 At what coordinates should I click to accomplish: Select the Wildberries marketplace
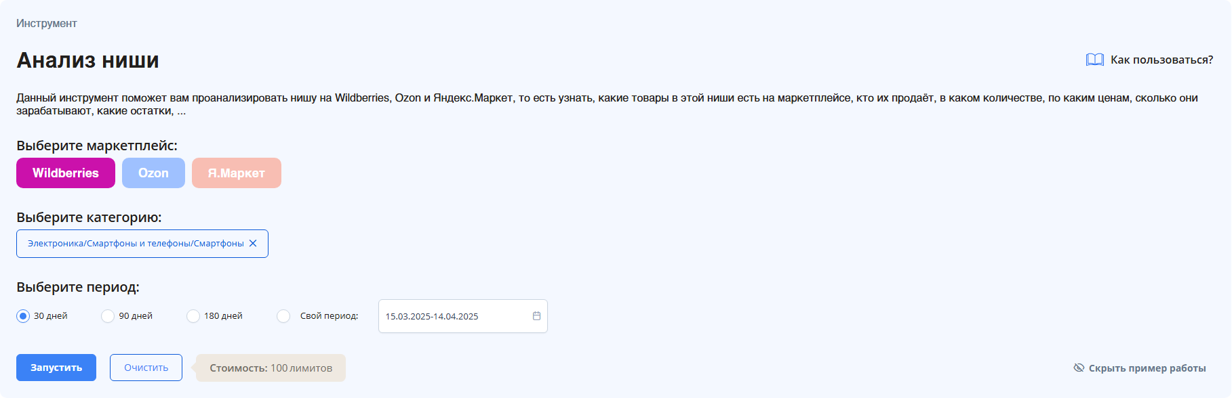66,173
